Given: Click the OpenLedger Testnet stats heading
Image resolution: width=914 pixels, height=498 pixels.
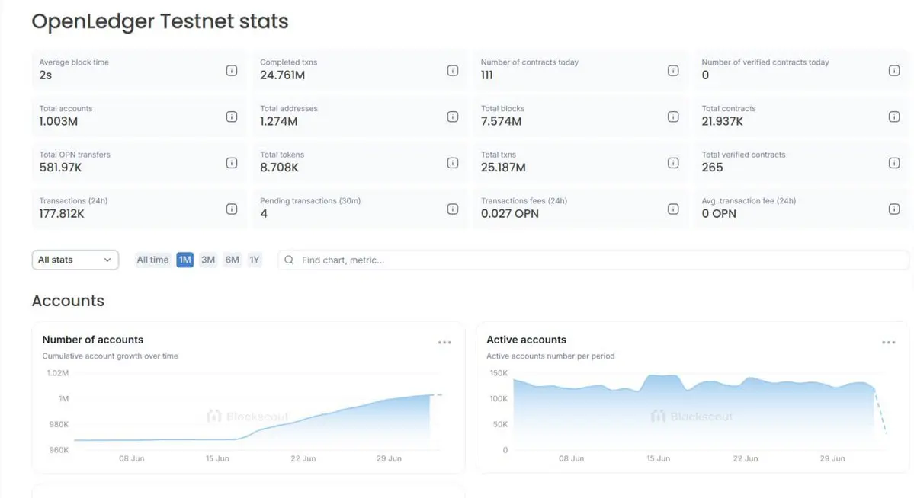Looking at the screenshot, I should pos(160,21).
